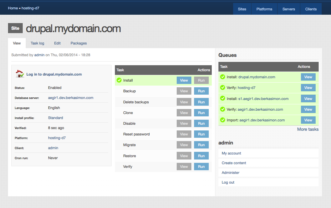Viewport: 331px width, 208px height.
Task: Click success icon for Verify: hosting-d7
Action: [222, 88]
